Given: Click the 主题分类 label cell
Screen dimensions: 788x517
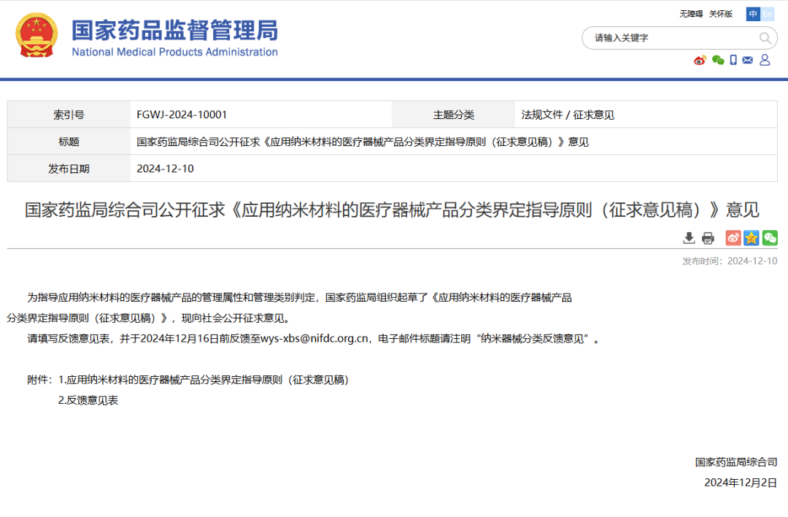Looking at the screenshot, I should pyautogui.click(x=453, y=115).
